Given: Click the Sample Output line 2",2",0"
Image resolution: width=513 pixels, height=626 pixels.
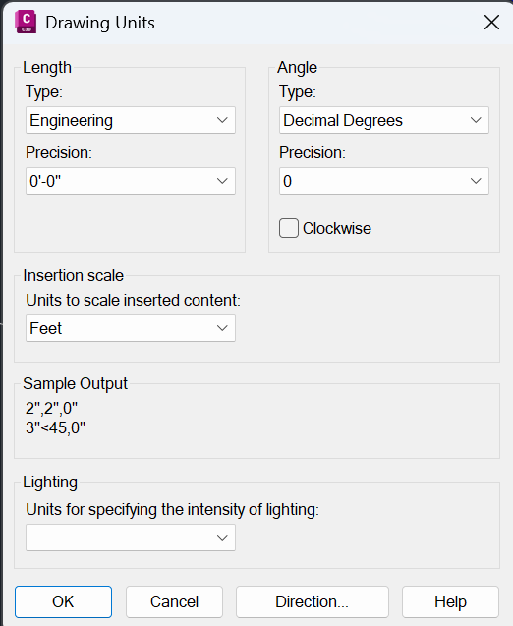Looking at the screenshot, I should click(51, 409).
